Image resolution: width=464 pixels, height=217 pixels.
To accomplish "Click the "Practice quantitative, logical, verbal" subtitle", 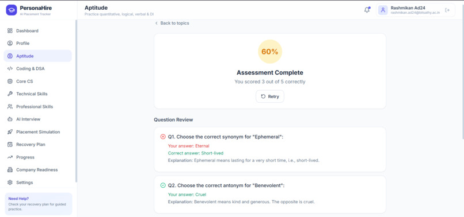I will 119,14.
